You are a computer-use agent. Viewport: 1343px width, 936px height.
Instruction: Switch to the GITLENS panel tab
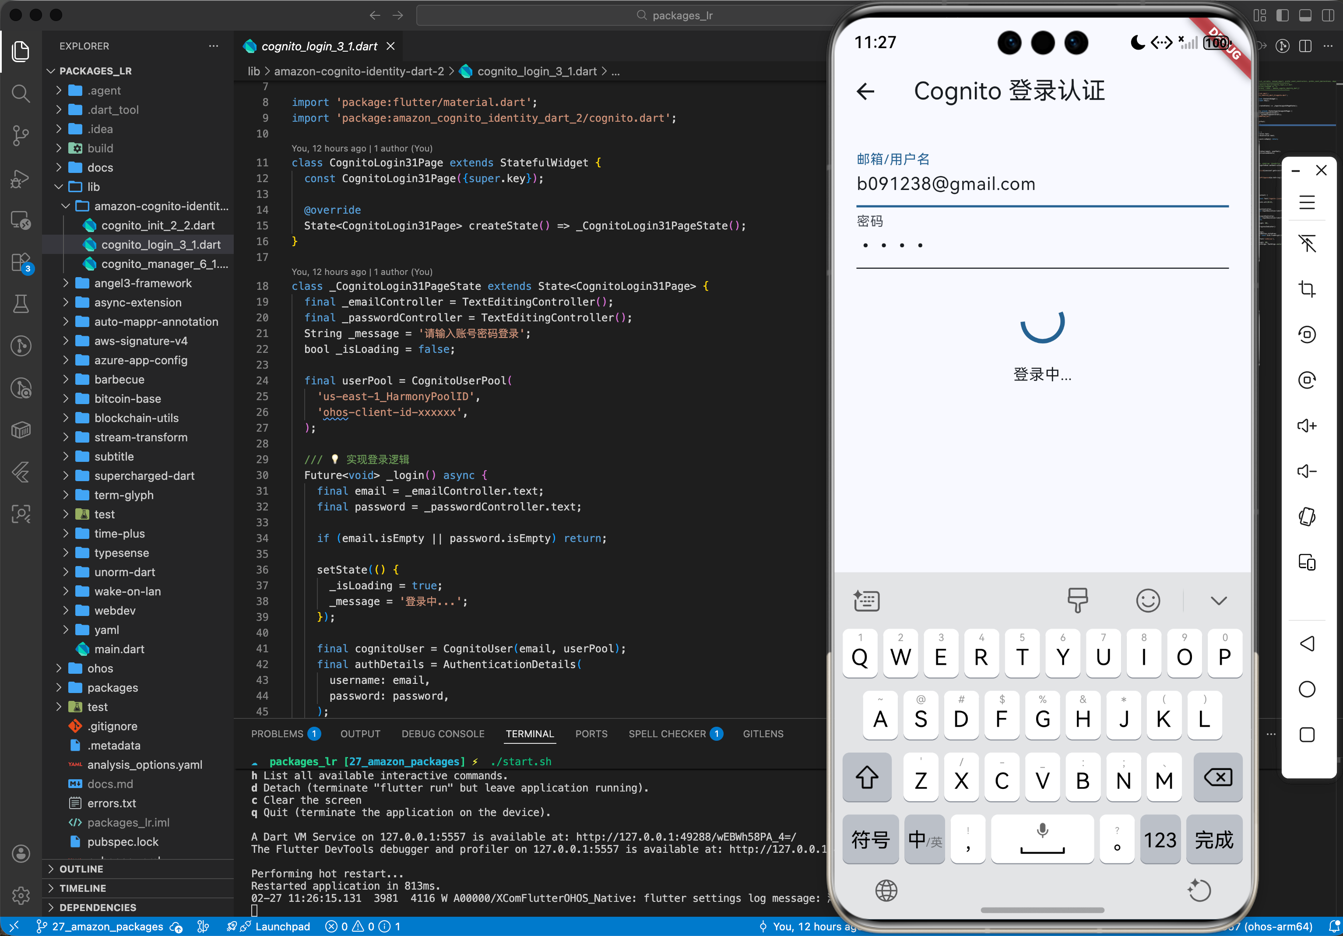click(x=763, y=734)
